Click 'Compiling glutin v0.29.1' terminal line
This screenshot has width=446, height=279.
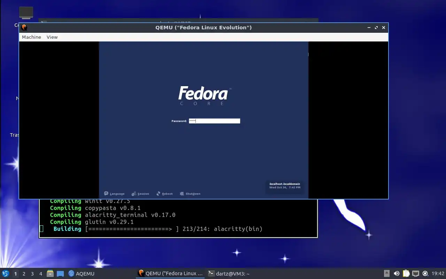(92, 222)
